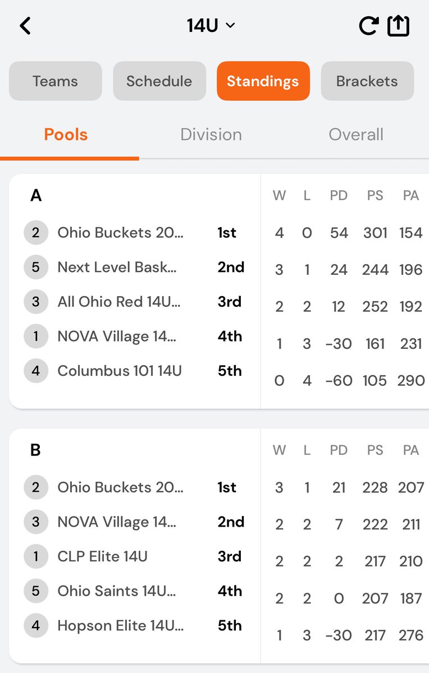Tap the back arrow icon

[25, 26]
